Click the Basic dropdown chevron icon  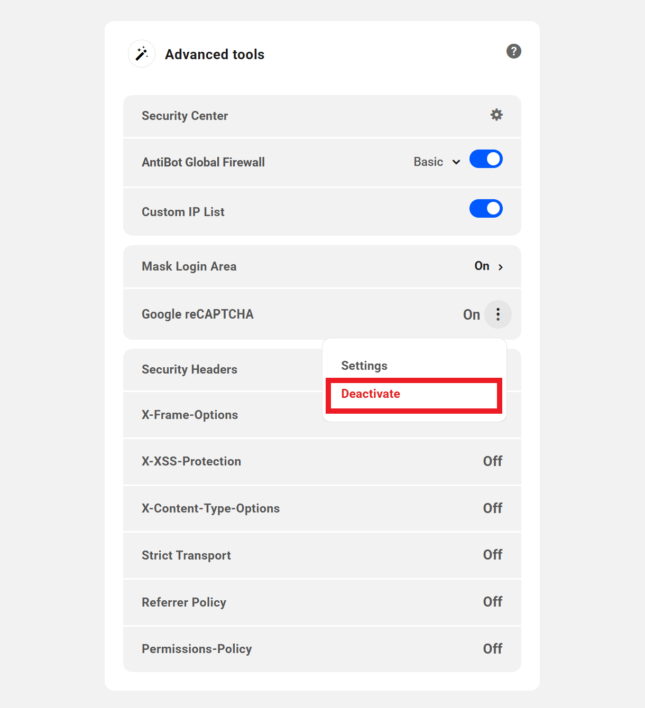pyautogui.click(x=457, y=162)
